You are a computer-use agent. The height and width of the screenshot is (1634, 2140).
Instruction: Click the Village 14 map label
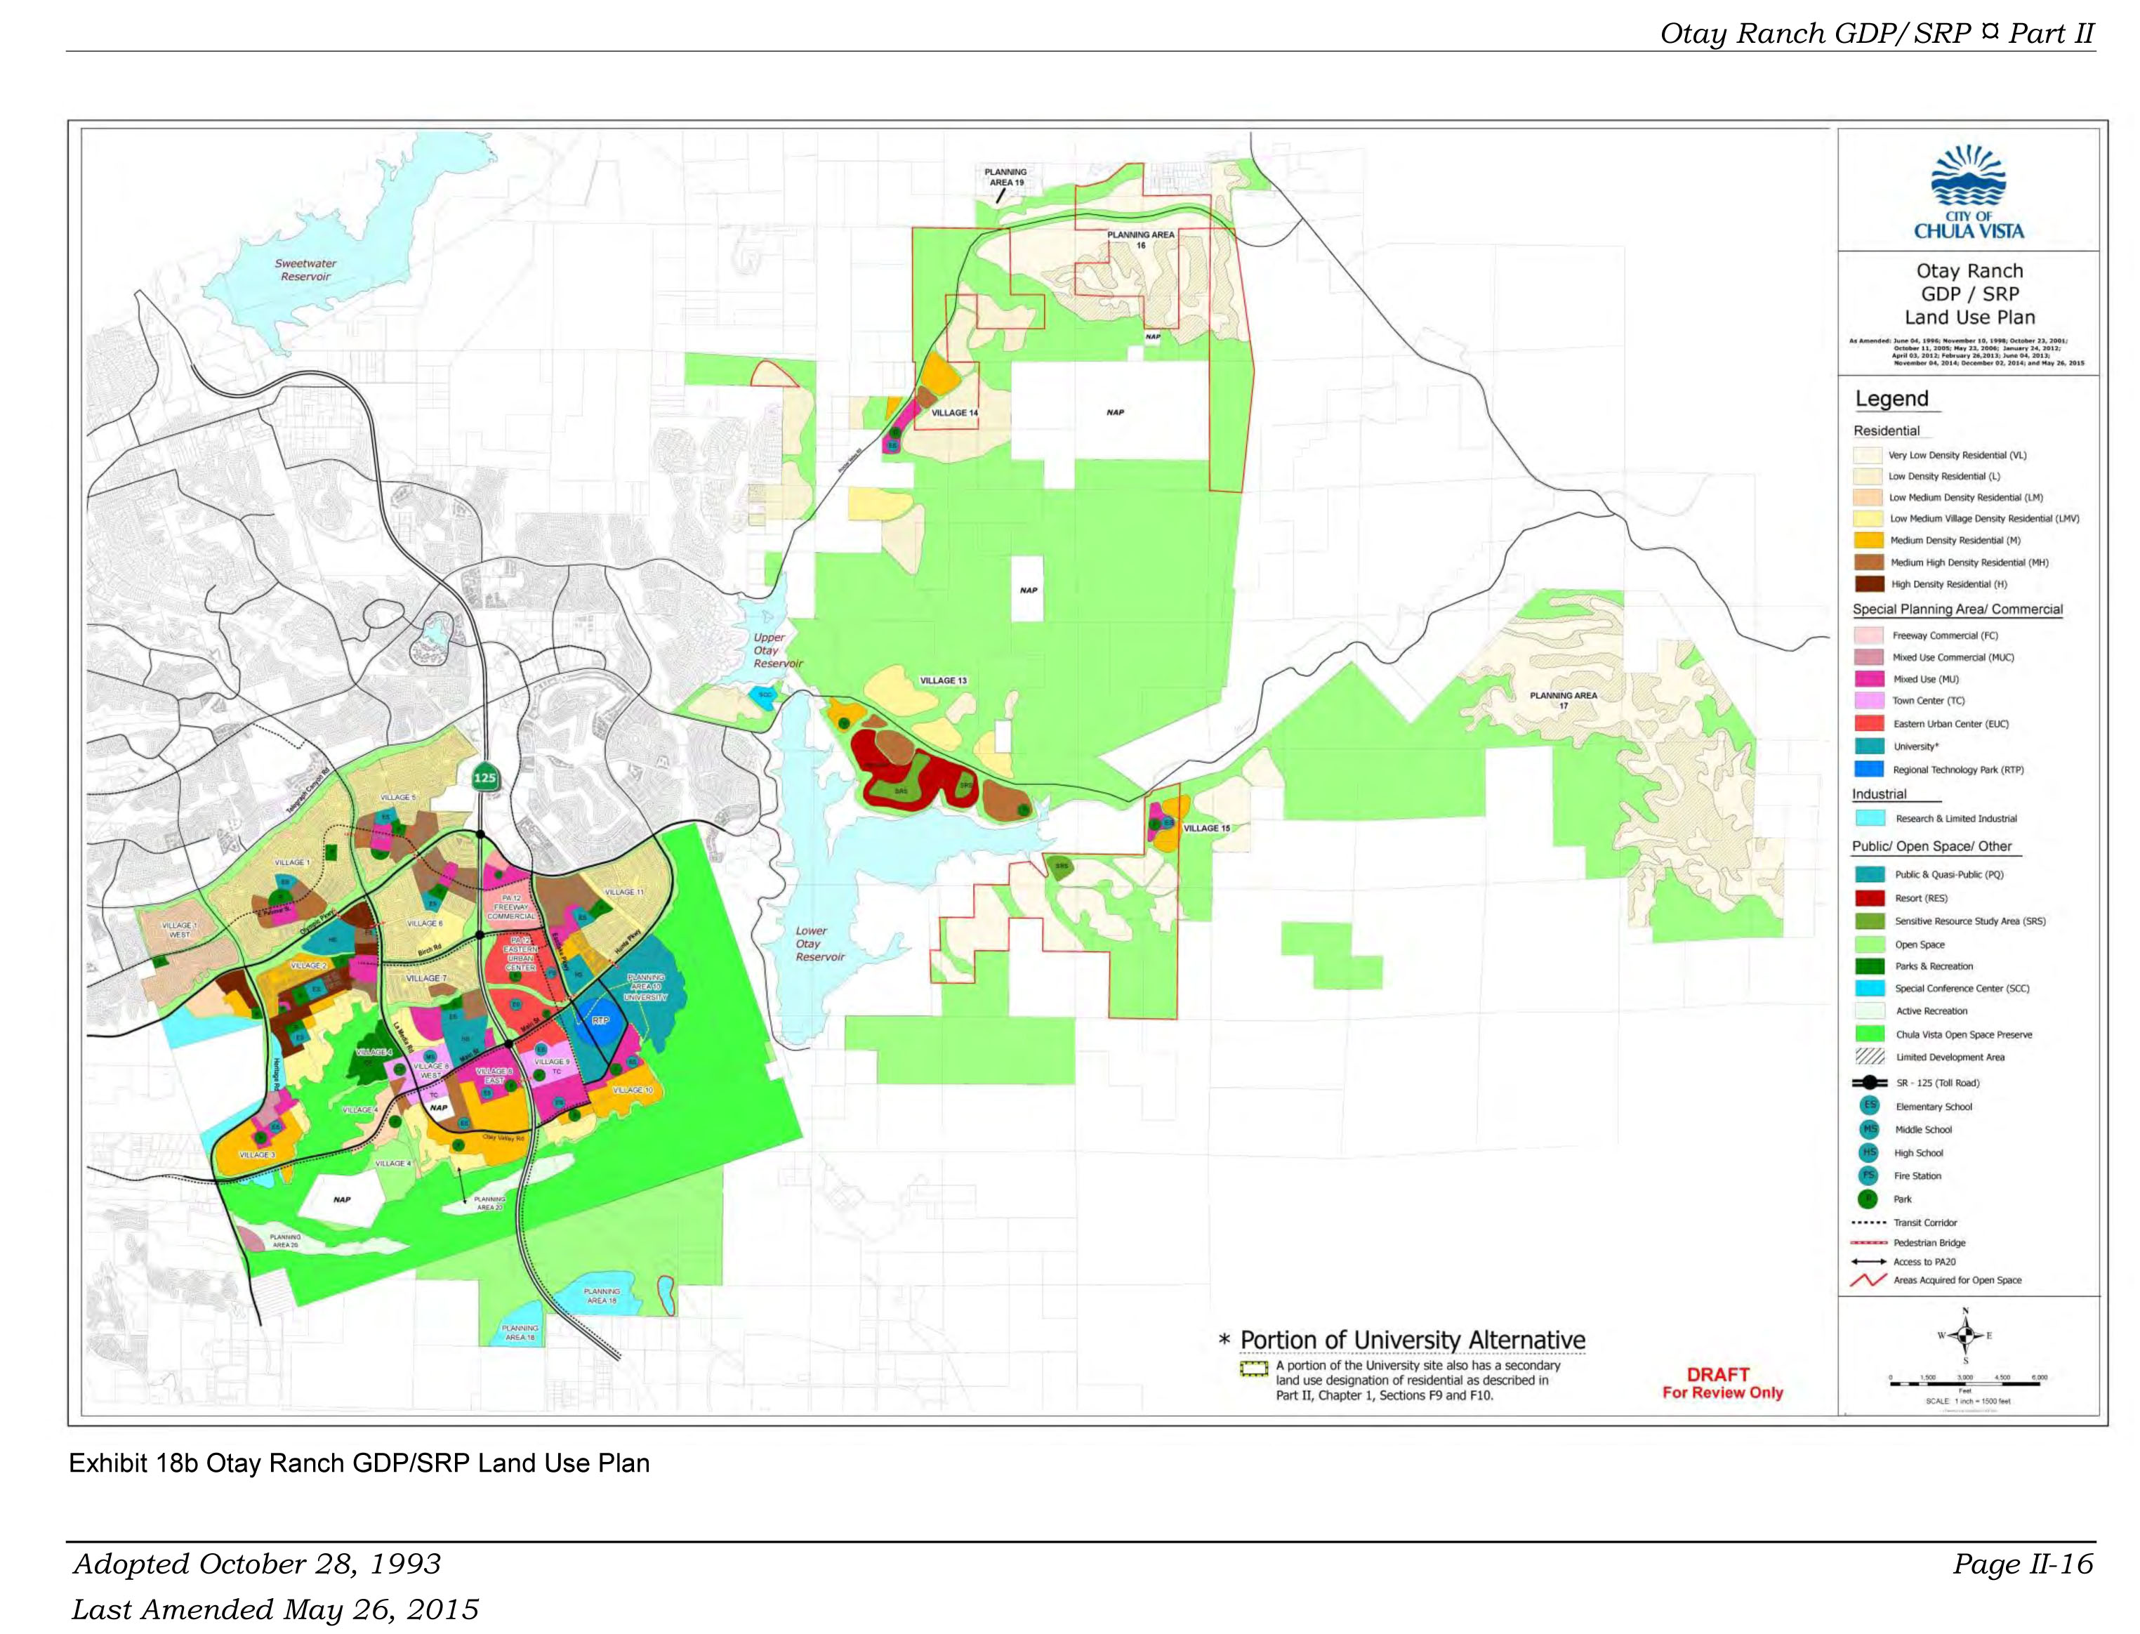[954, 412]
